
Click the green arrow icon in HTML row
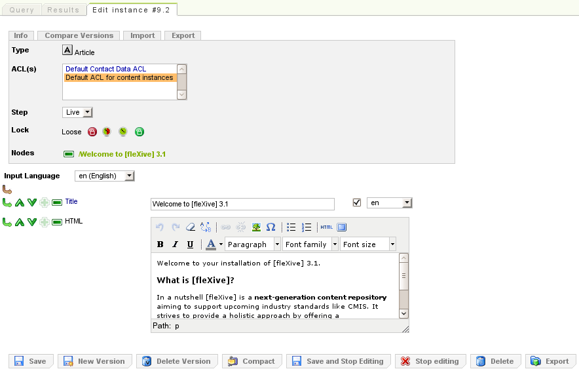7,222
